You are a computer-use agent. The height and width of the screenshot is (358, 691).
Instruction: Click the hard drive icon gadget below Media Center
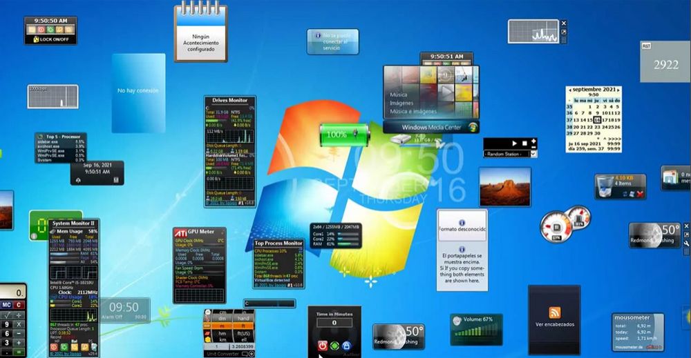(401, 140)
